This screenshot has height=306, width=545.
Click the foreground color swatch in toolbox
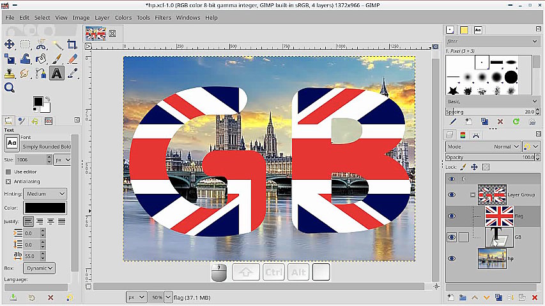(x=38, y=101)
